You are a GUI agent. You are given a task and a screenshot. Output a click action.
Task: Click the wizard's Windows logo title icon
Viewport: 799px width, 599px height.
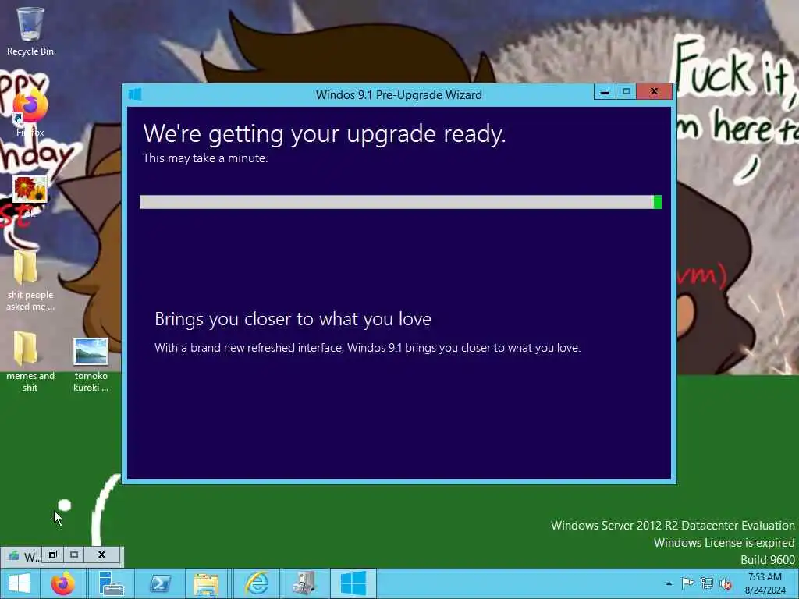pos(135,94)
